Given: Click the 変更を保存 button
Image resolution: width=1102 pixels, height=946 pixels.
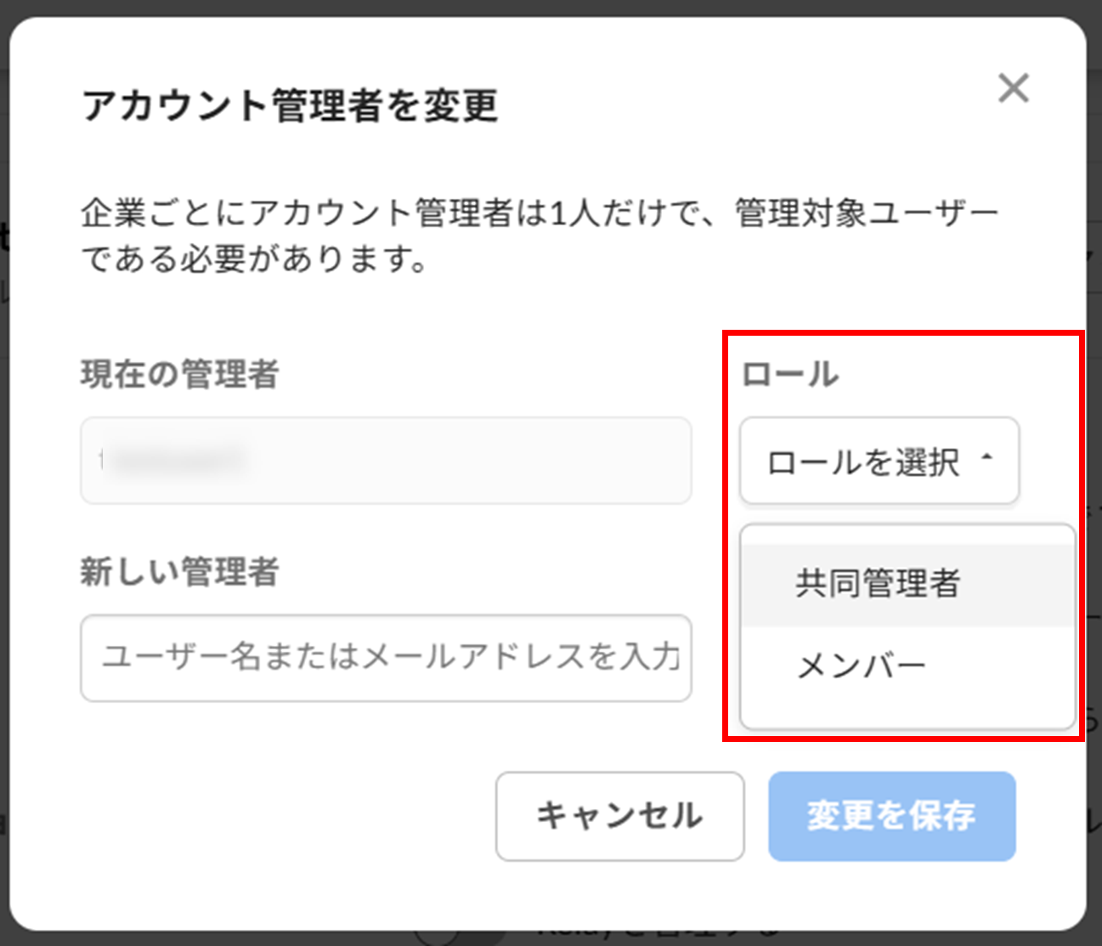Looking at the screenshot, I should [891, 816].
